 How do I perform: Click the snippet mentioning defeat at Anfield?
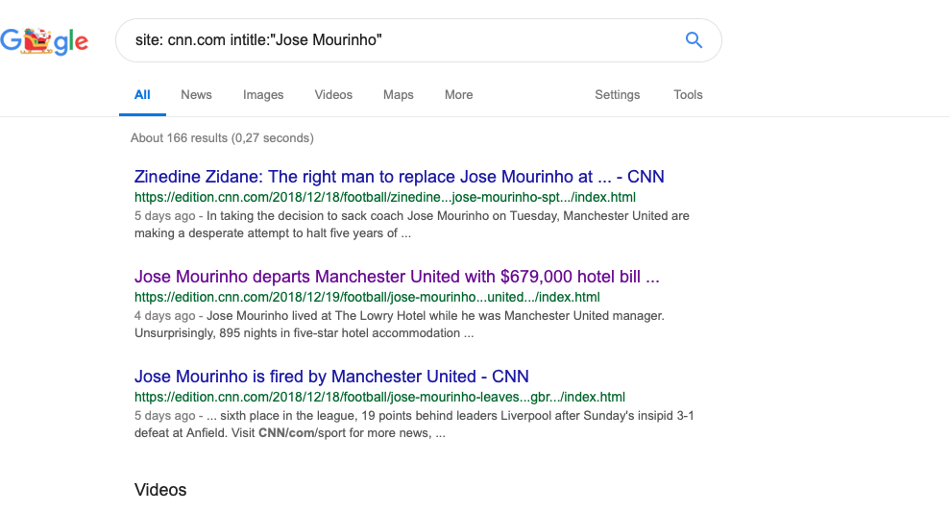[414, 425]
